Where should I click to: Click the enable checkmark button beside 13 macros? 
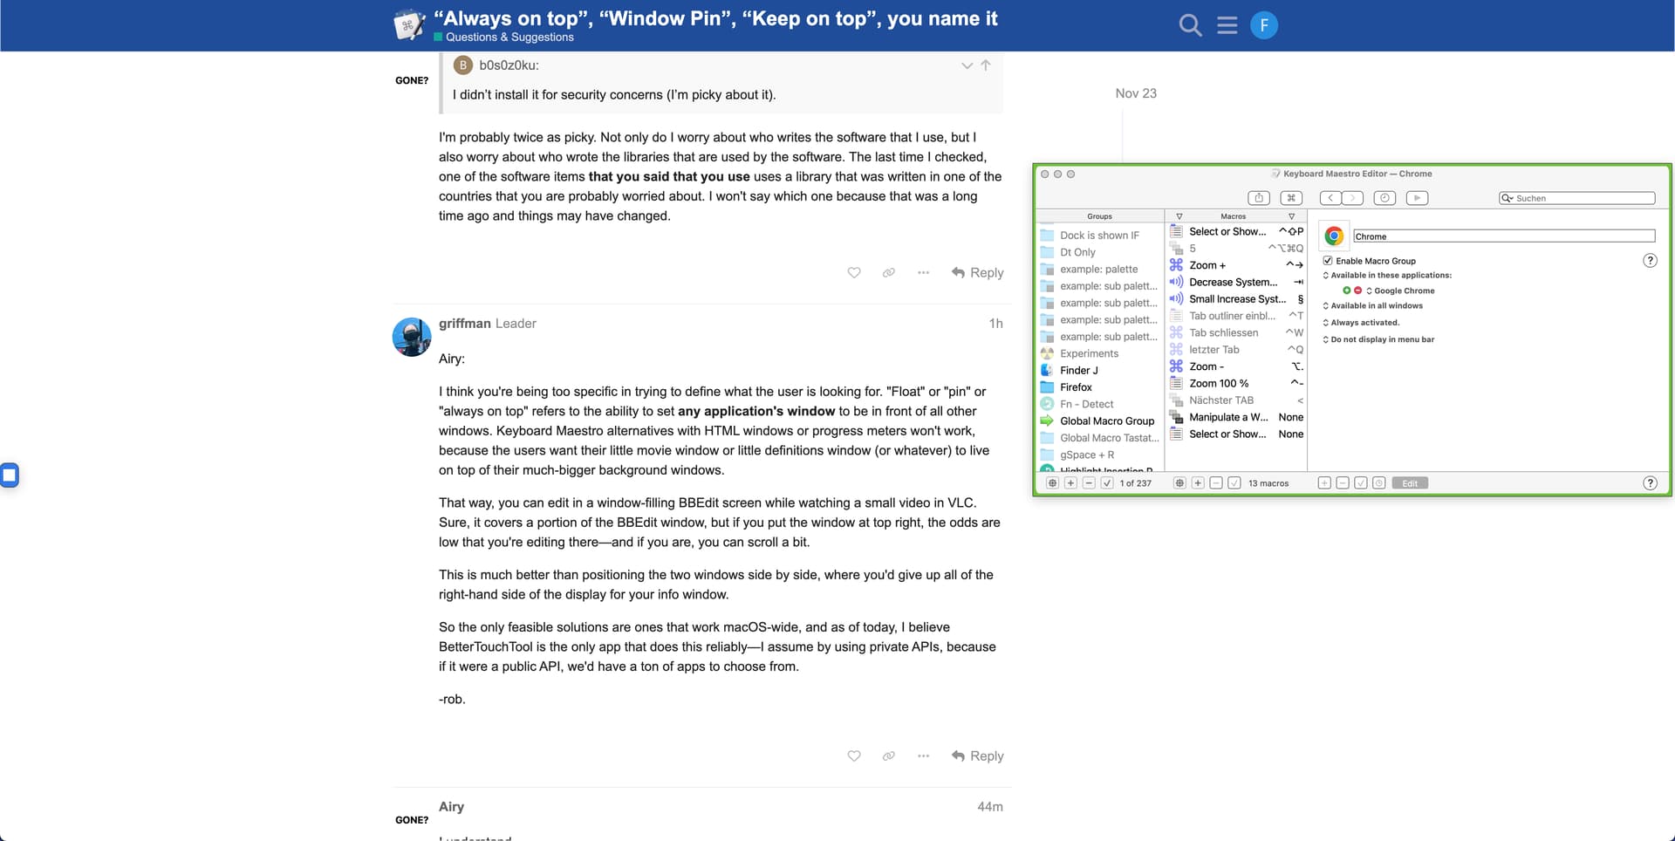click(x=1234, y=482)
